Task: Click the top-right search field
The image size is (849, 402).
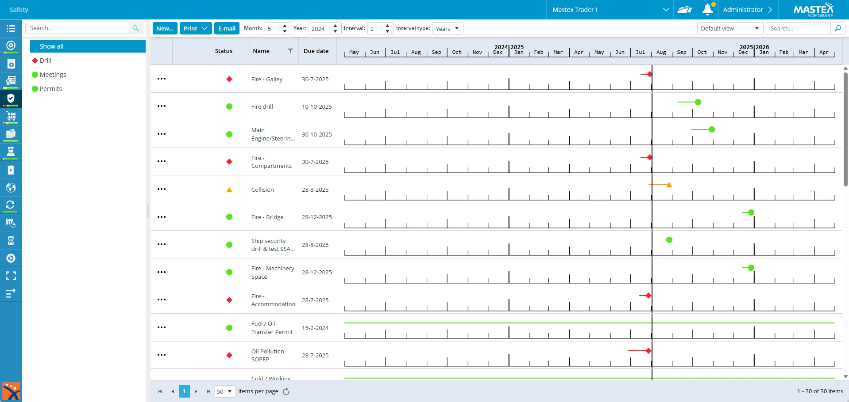Action: click(x=799, y=28)
